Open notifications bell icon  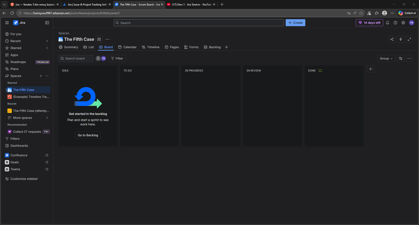(388, 23)
